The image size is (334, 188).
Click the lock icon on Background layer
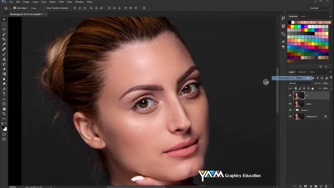point(326,116)
